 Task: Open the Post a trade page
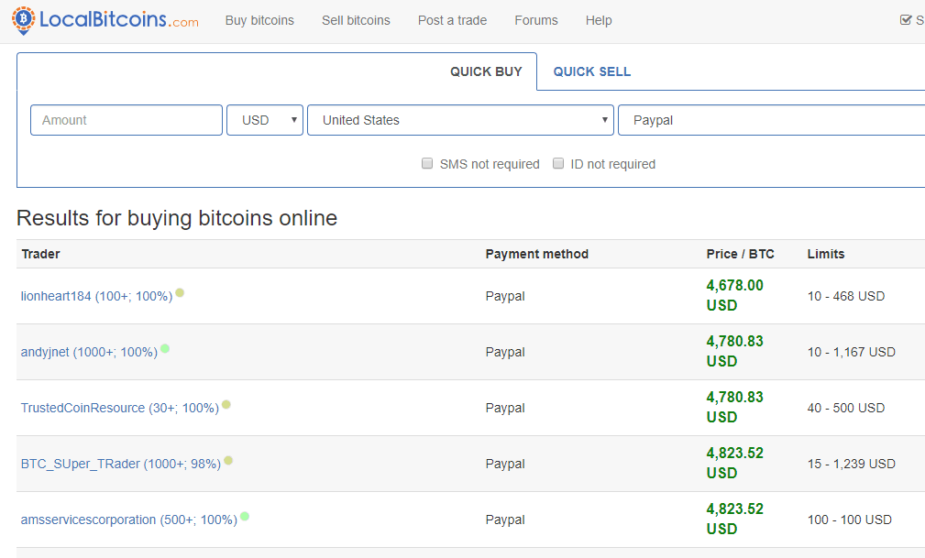click(453, 21)
